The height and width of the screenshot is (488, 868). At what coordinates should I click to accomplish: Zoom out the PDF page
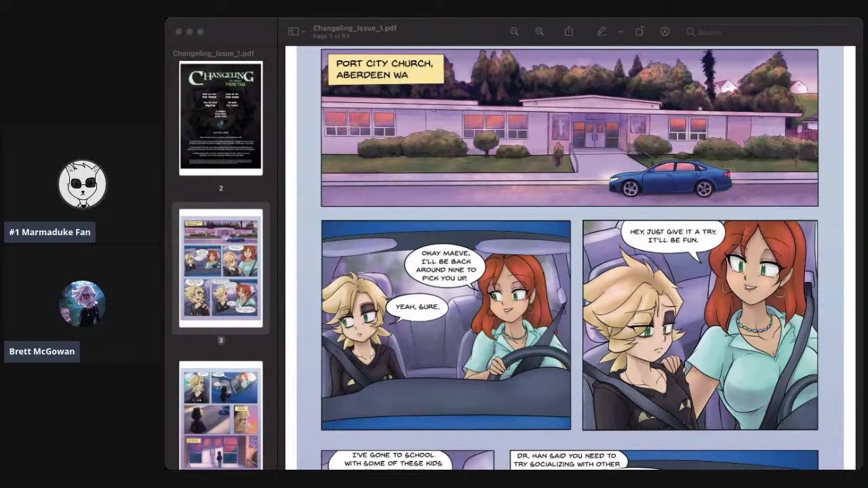(514, 31)
